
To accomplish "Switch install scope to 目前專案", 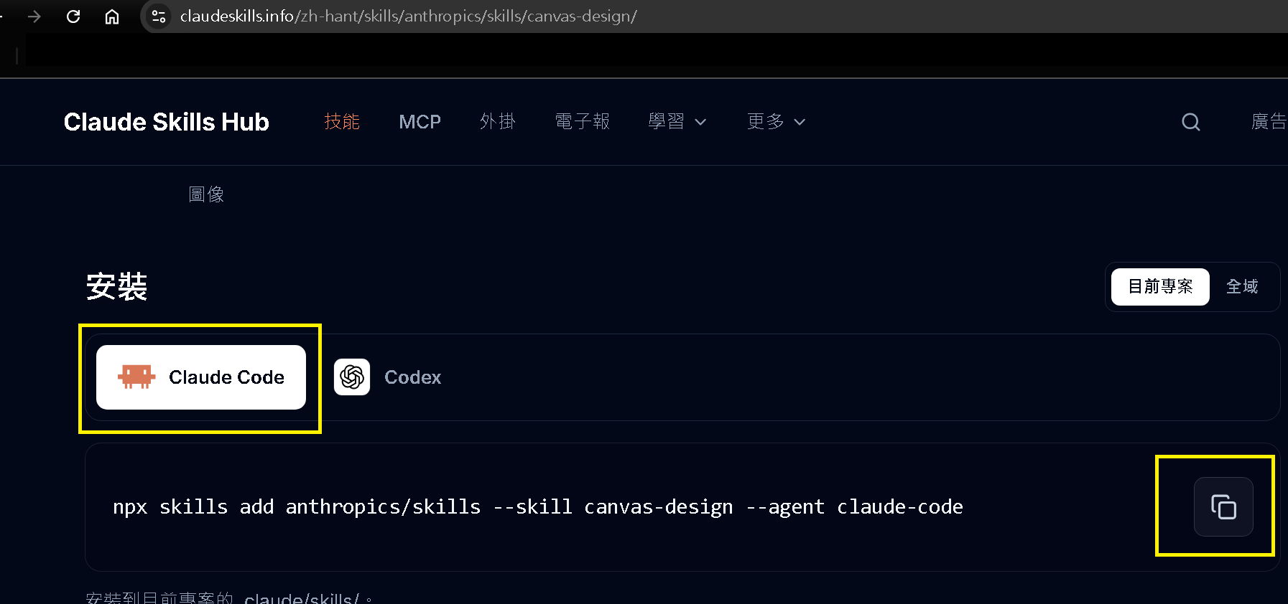I will [1160, 286].
